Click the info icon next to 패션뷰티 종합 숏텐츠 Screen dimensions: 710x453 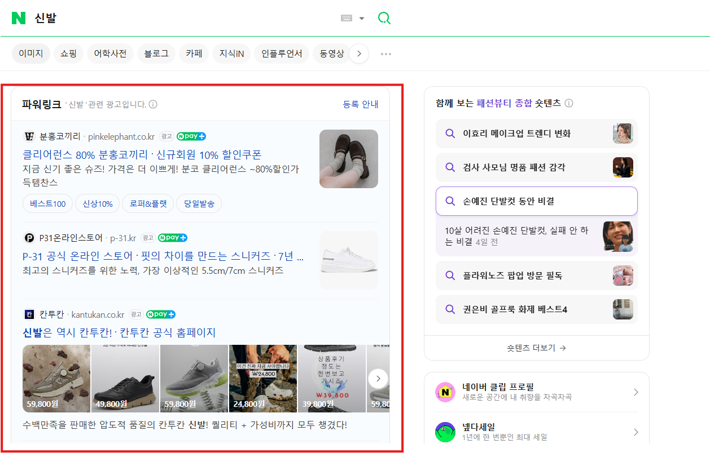point(569,104)
